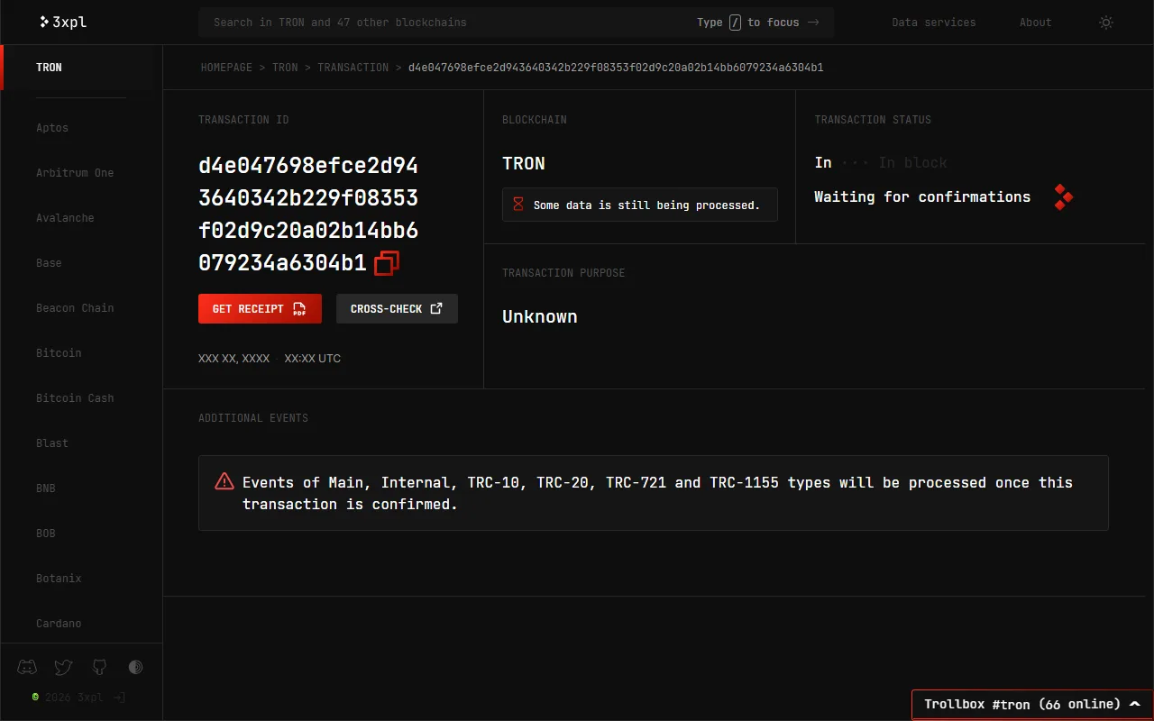Open Bitcoin Cash from the sidebar
The image size is (1154, 721).
click(75, 398)
